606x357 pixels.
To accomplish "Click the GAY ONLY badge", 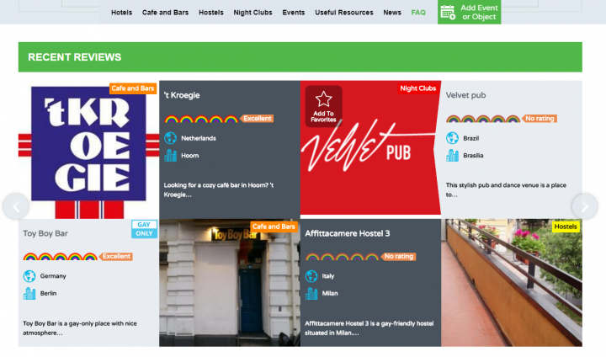I will coord(144,229).
